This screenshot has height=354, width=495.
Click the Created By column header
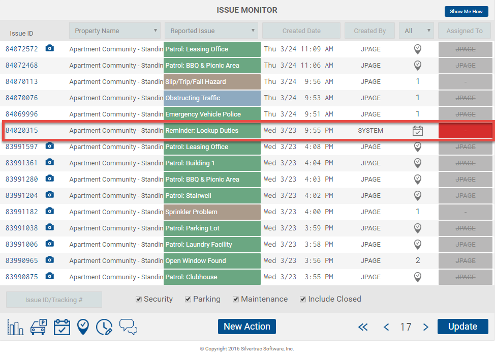pyautogui.click(x=369, y=31)
